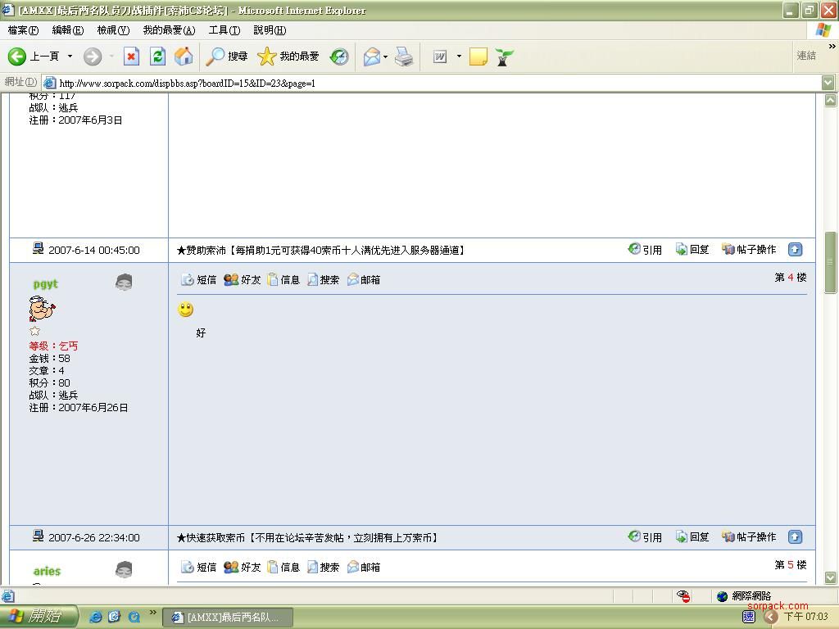Open the address bar dropdown arrow

[x=828, y=83]
